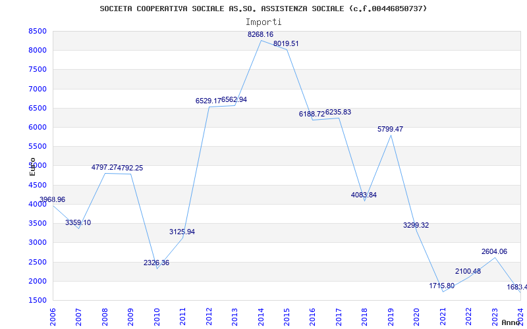The width and height of the screenshot is (527, 329).
Task: Click the y-axis tick 8000
Action: pyautogui.click(x=38, y=51)
